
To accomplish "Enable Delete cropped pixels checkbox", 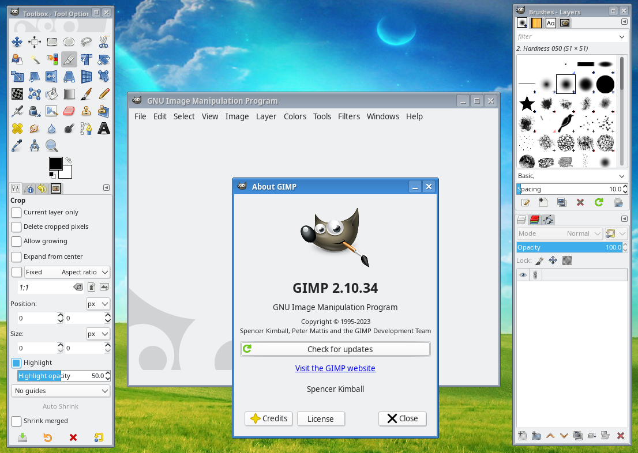I will (16, 226).
